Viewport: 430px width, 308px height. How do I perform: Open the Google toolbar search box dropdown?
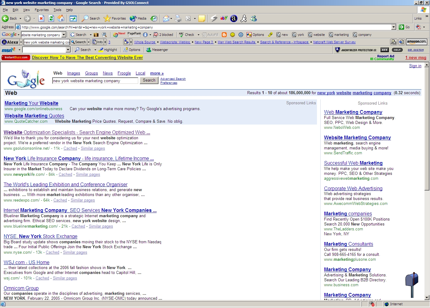coord(64,35)
